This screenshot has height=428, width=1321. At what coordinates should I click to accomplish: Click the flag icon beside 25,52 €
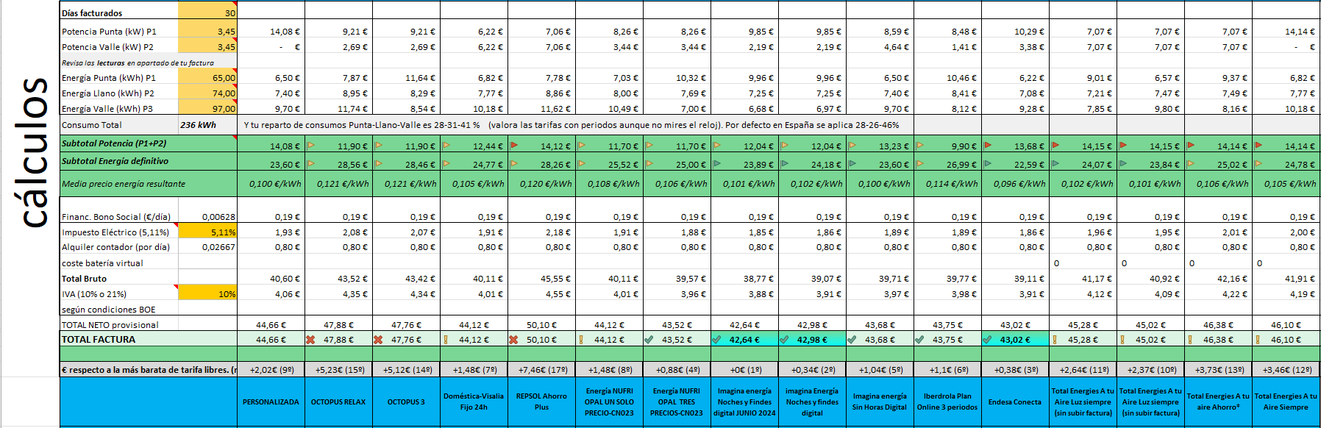[x=581, y=163]
